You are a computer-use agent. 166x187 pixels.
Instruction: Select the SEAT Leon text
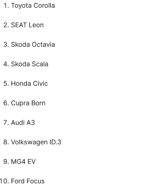pyautogui.click(x=28, y=25)
